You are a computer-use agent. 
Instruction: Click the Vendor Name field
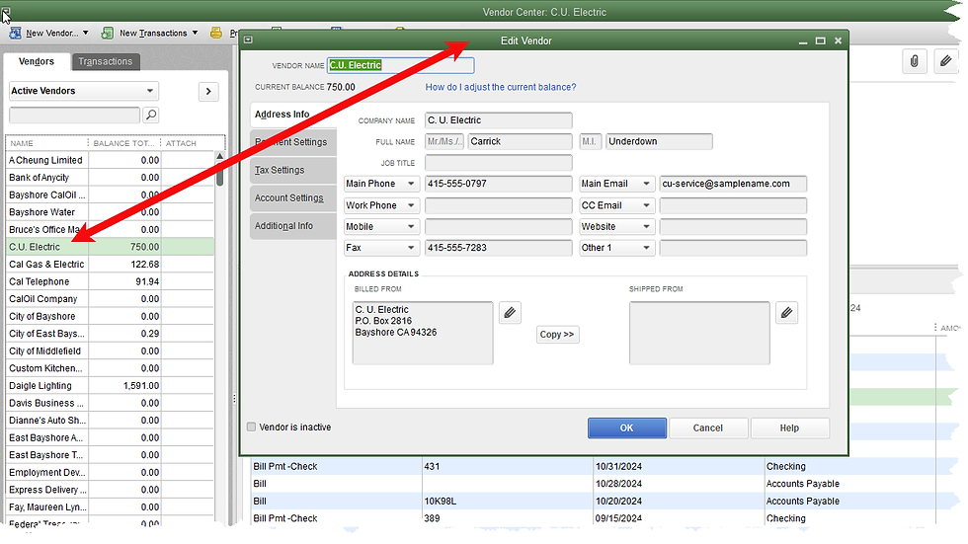pos(401,65)
